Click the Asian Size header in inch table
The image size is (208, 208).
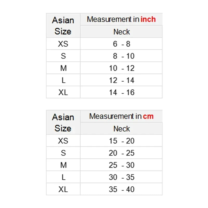pos(63,25)
